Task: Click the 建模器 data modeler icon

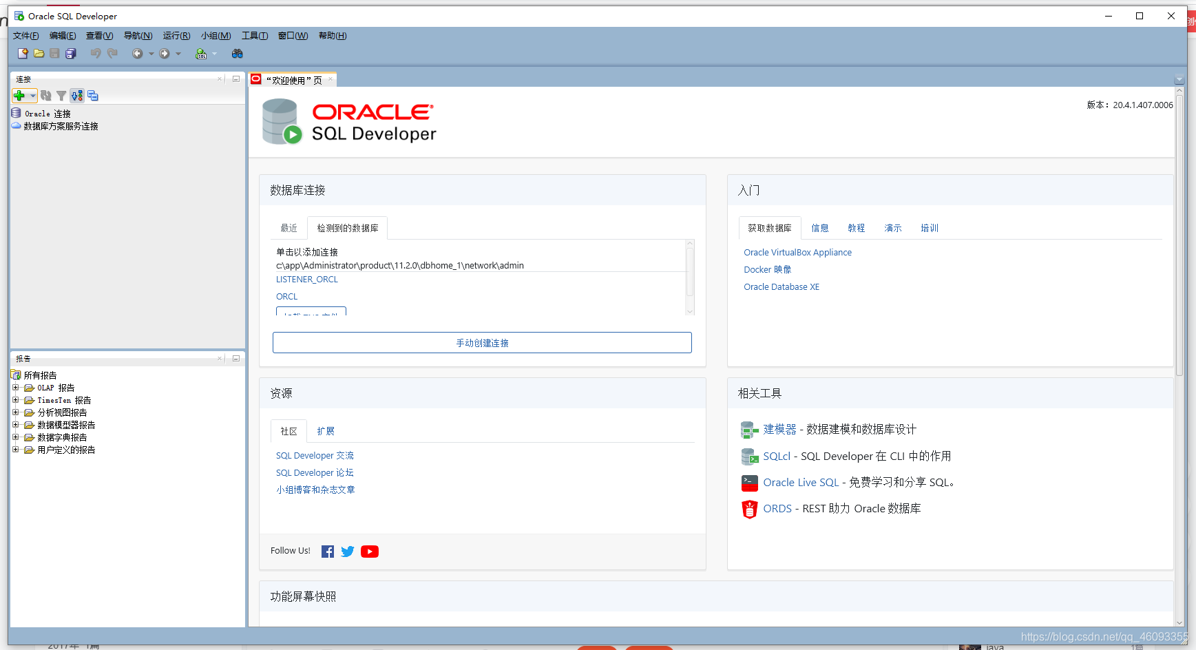Action: (x=749, y=430)
